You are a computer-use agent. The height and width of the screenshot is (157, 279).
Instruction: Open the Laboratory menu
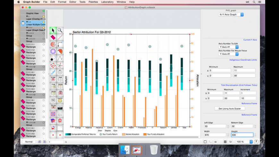pyautogui.click(x=107, y=2)
